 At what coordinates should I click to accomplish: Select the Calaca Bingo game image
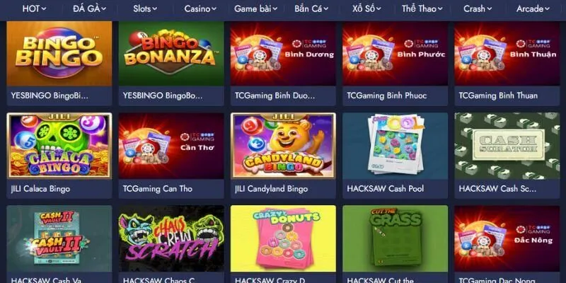59,146
